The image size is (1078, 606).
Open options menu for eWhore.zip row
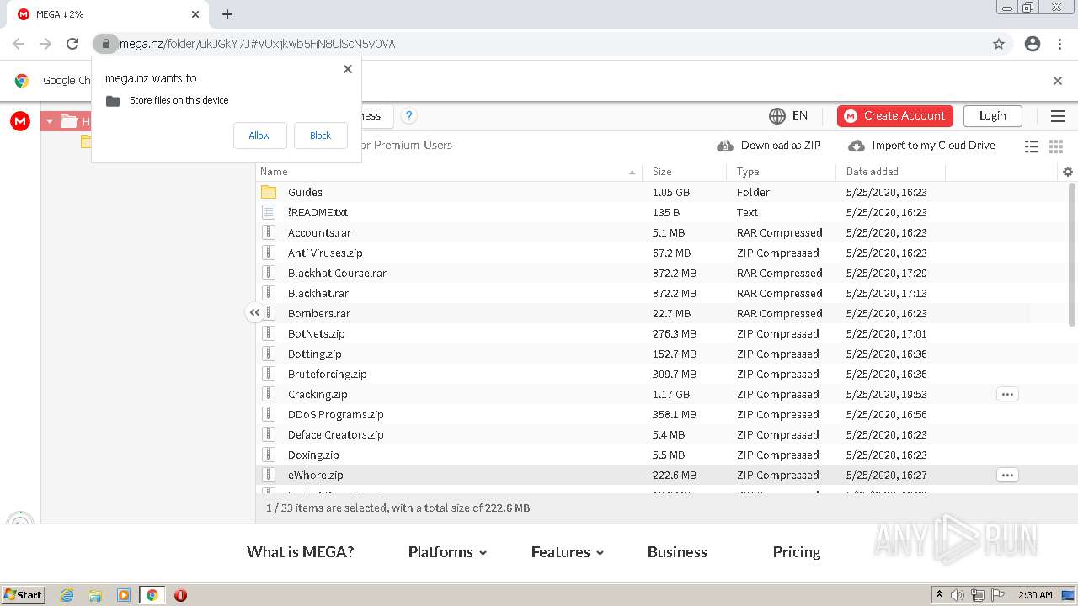pyautogui.click(x=1007, y=475)
